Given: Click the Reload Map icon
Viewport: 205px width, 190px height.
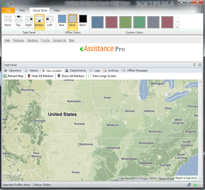Looking at the screenshot, I should pos(5,76).
